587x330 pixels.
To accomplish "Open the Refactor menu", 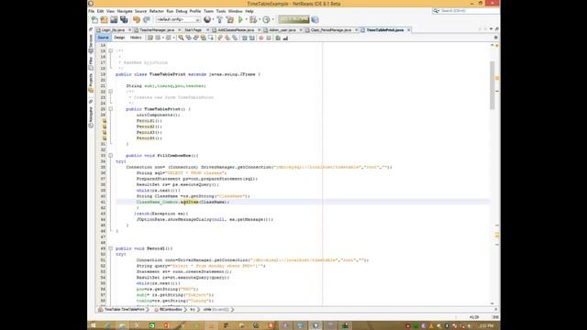I will tap(157, 11).
